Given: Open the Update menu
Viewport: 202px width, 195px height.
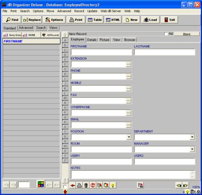Looking at the screenshot, I should [92, 11].
